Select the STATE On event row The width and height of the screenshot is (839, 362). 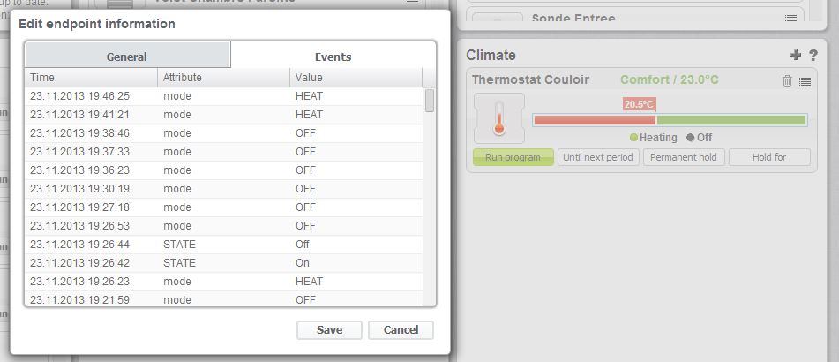click(x=223, y=263)
